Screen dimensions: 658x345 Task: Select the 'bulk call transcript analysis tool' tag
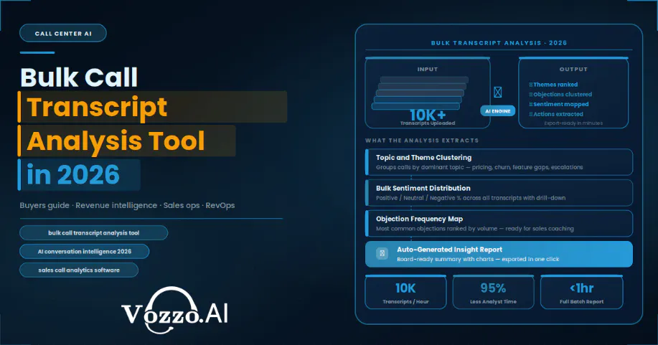[93, 233]
